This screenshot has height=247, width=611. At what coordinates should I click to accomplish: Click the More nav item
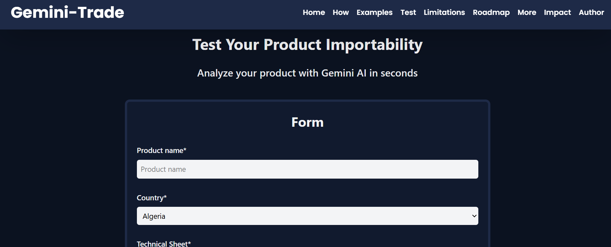click(527, 12)
